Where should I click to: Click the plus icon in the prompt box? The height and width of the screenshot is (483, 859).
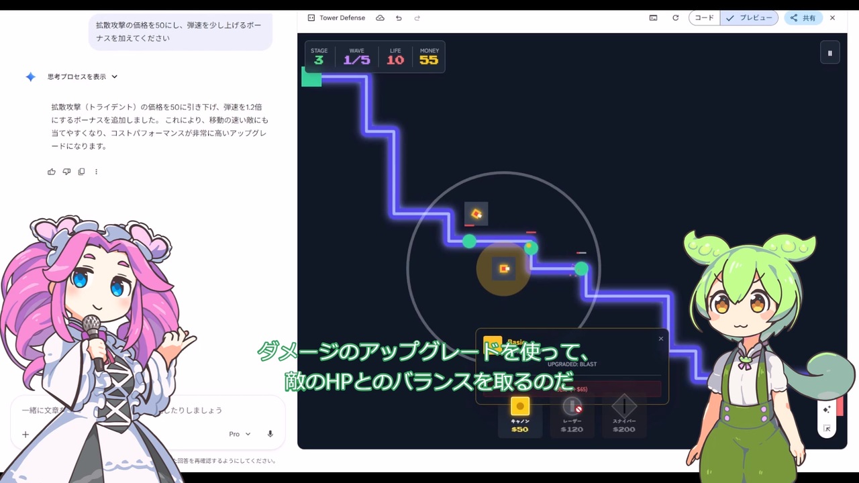coord(26,434)
